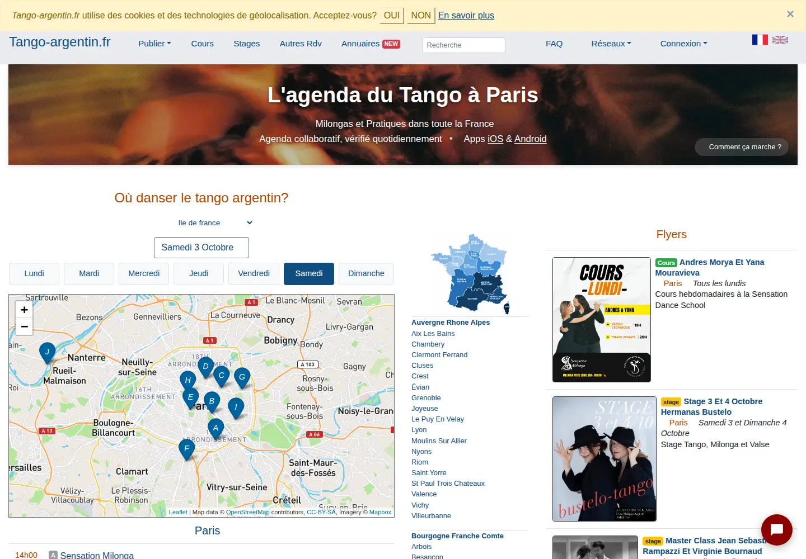The height and width of the screenshot is (559, 806).
Task: Select the Lundi day tab
Action: pyautogui.click(x=34, y=274)
